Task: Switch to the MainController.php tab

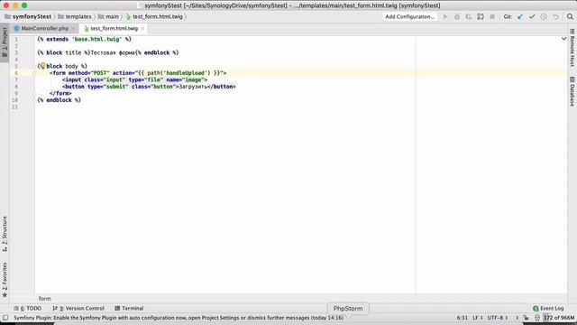Action: pos(44,28)
